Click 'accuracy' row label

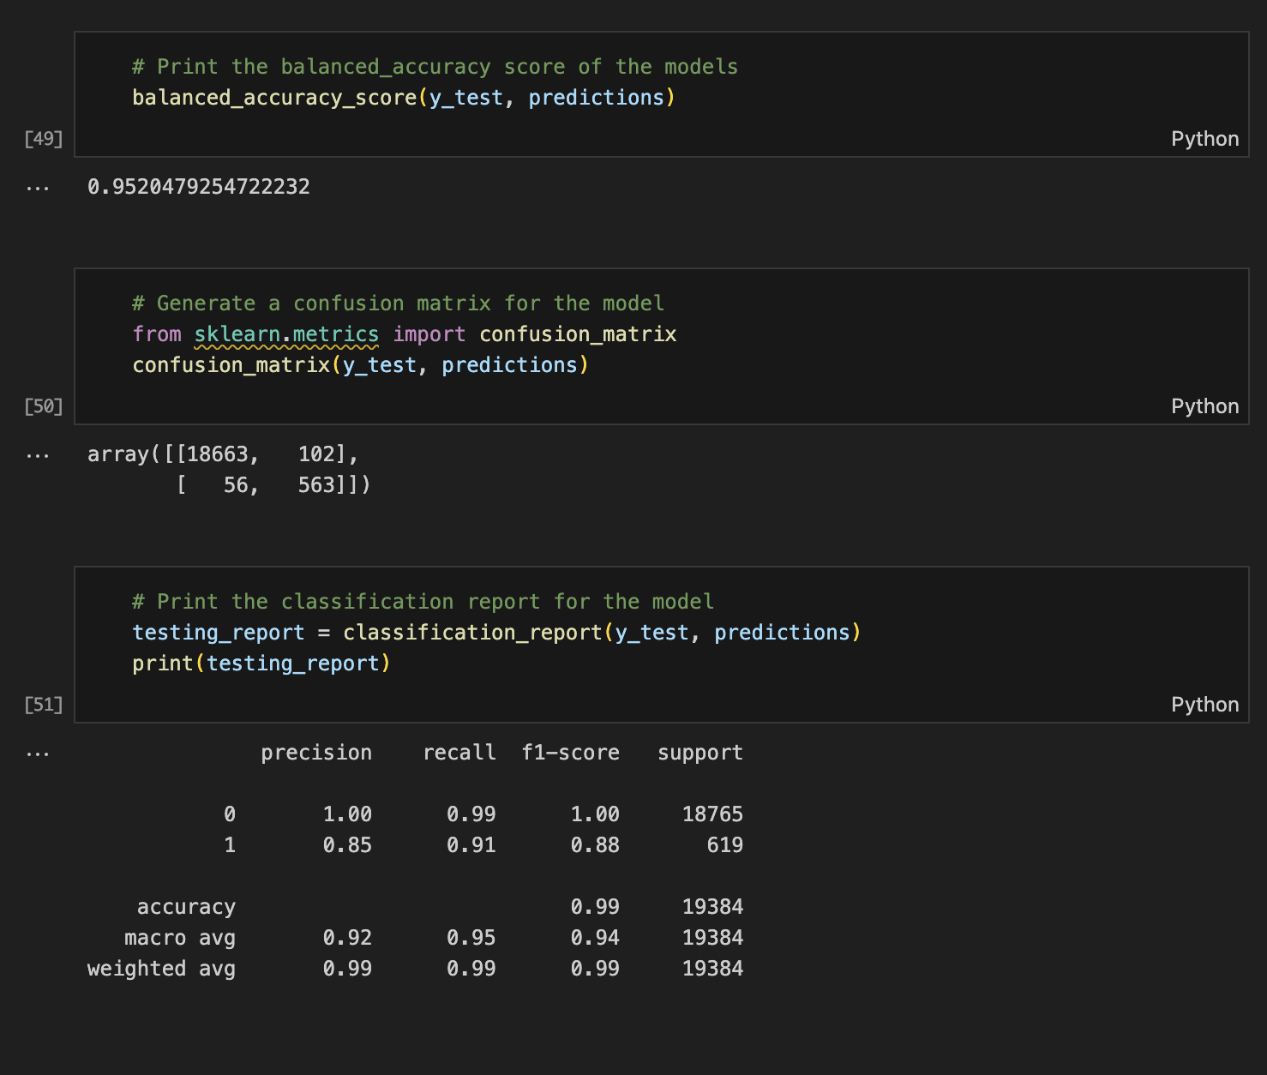pos(186,907)
